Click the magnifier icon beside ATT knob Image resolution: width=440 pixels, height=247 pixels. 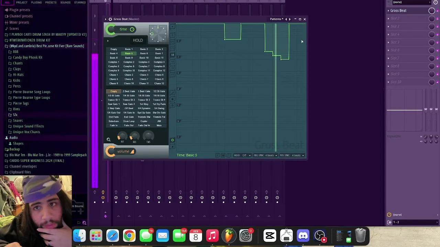point(108,139)
